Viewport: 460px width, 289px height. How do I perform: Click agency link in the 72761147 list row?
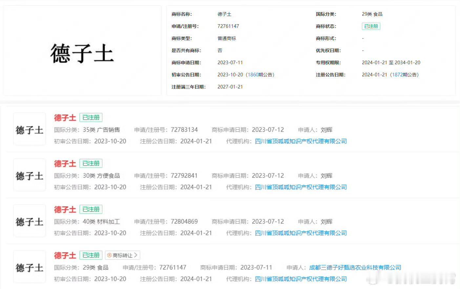(301, 279)
